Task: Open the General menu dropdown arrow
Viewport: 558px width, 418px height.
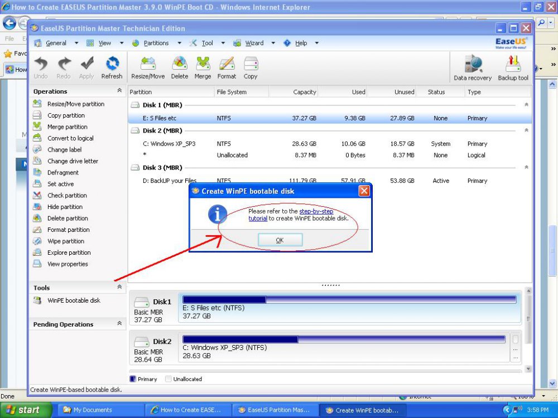Action: (76, 43)
